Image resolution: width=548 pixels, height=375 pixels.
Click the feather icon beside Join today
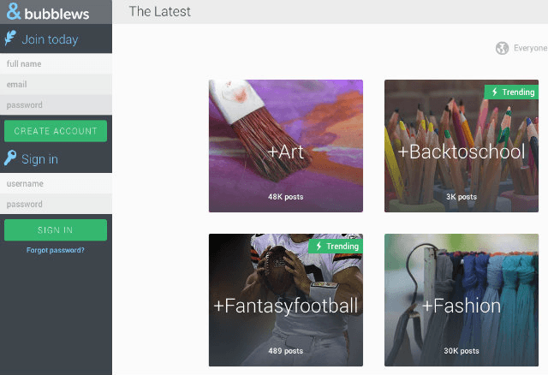11,39
